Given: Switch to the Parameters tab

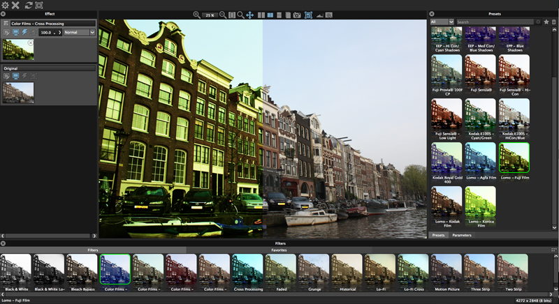Looking at the screenshot, I should click(461, 235).
